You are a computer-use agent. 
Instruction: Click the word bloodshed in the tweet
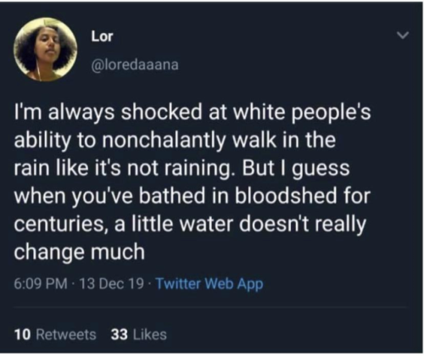286,196
